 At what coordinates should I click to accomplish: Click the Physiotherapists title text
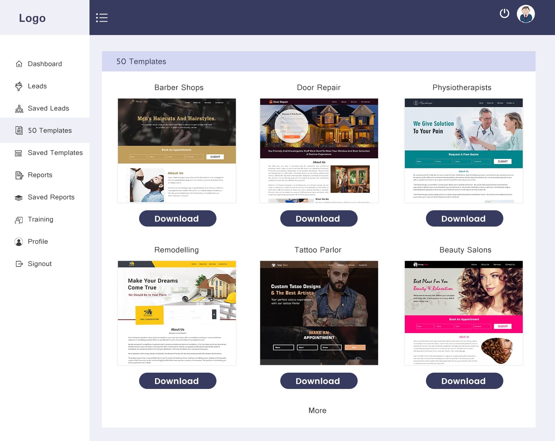(x=462, y=87)
